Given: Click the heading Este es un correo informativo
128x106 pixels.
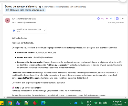Looking at the screenshot, I should point(28,88).
